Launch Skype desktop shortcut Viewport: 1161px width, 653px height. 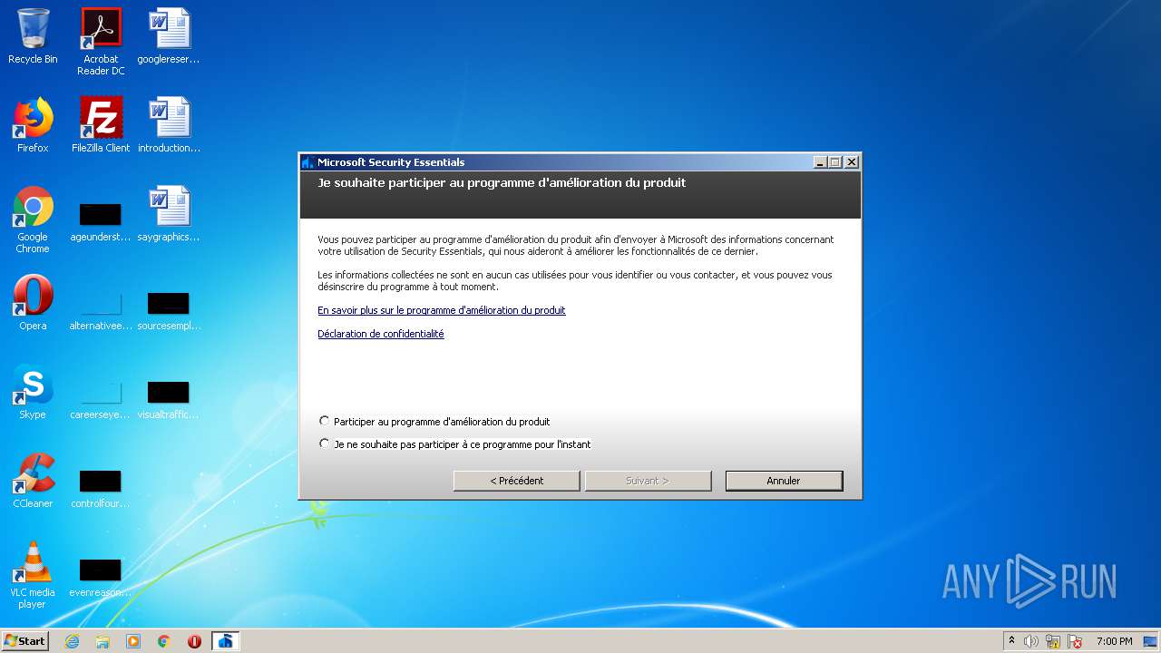coord(33,392)
